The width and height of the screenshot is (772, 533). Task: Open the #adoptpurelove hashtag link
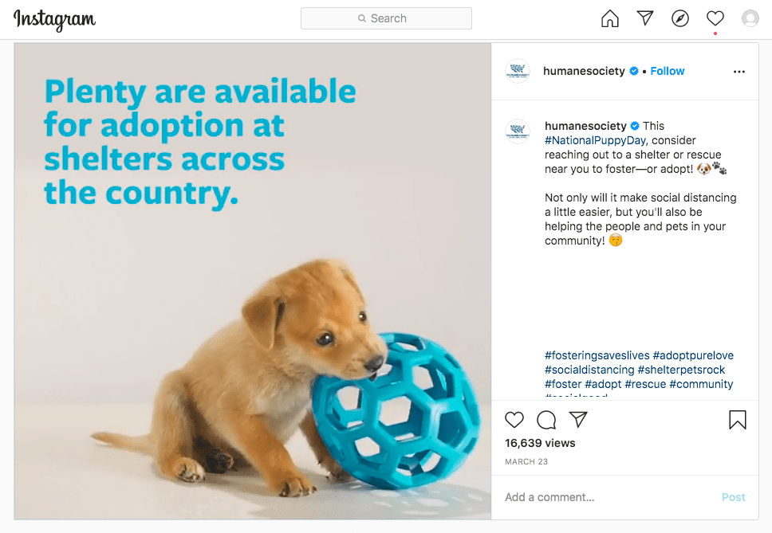point(693,355)
